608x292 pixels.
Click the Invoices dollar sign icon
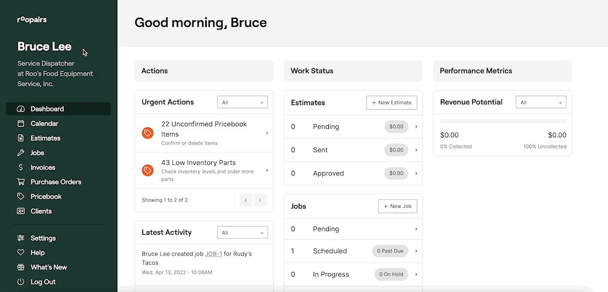click(x=21, y=168)
